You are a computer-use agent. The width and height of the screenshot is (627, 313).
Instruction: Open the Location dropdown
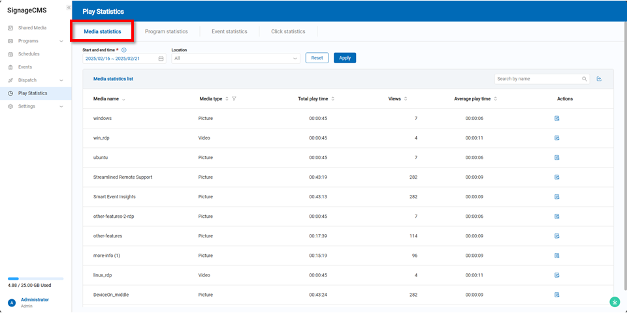[235, 58]
